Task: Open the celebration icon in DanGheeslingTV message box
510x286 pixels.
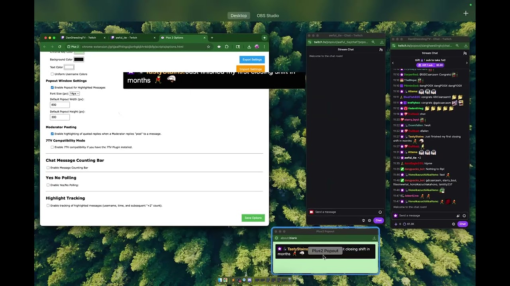Action: [458, 216]
